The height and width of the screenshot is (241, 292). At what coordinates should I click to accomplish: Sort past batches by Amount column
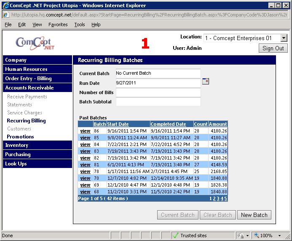[x=218, y=124]
